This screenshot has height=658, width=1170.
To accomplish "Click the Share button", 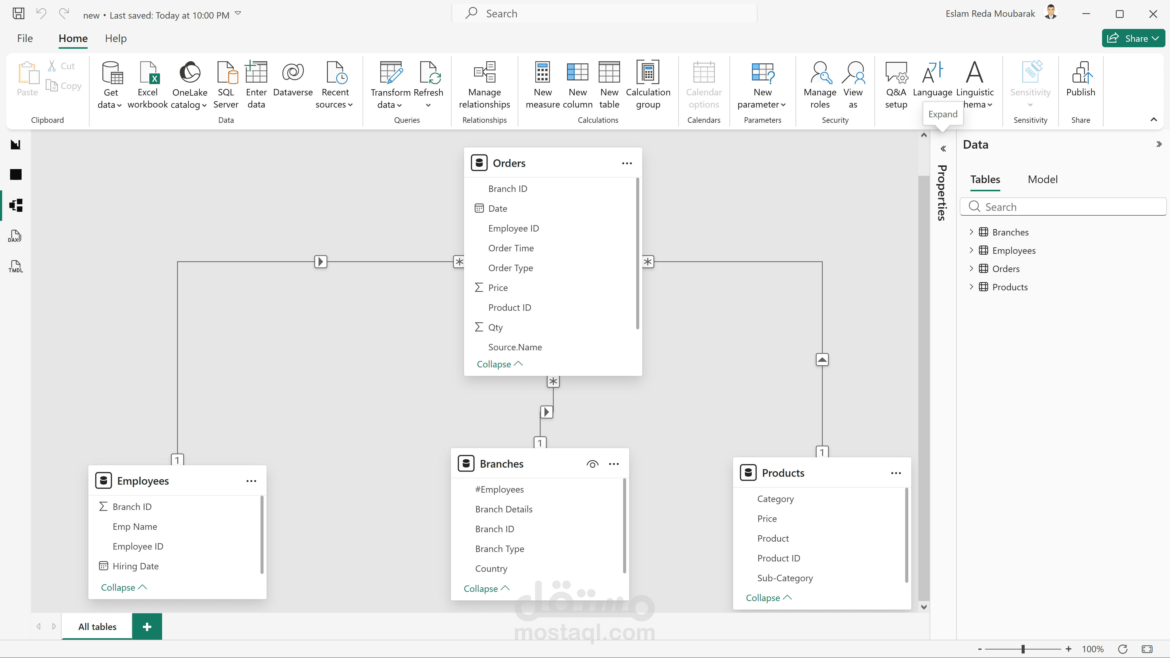I will pyautogui.click(x=1133, y=39).
